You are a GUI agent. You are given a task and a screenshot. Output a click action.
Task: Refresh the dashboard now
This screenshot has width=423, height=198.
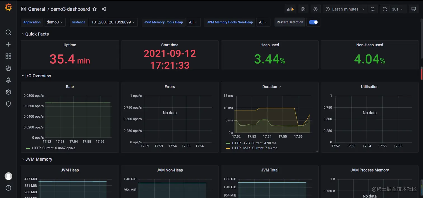pyautogui.click(x=385, y=9)
